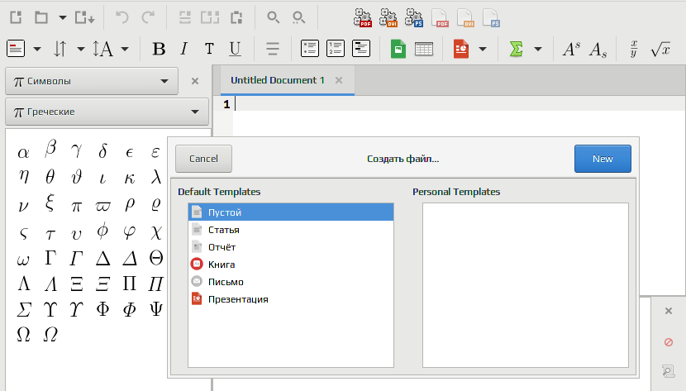Insert a numbered enumerate list
Viewport: 686px width, 391px height.
[x=336, y=49]
